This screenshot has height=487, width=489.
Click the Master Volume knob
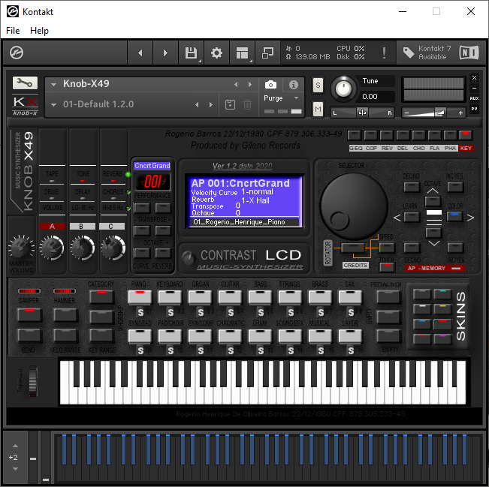21,248
